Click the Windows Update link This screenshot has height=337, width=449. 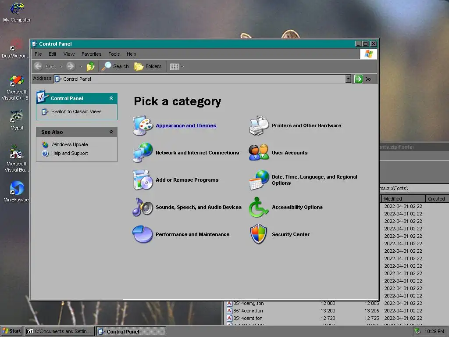70,144
